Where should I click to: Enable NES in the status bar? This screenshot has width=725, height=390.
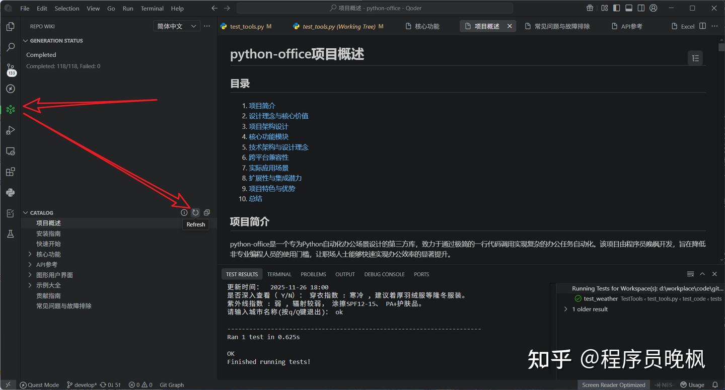click(x=664, y=384)
